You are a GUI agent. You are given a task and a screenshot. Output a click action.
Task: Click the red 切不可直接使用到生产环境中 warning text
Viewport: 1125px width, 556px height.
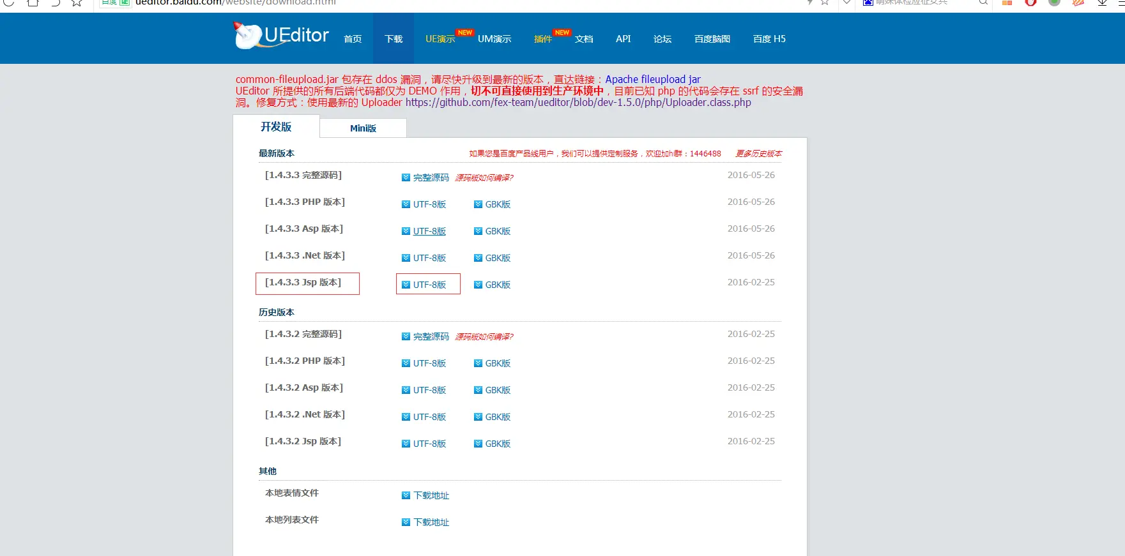point(537,91)
